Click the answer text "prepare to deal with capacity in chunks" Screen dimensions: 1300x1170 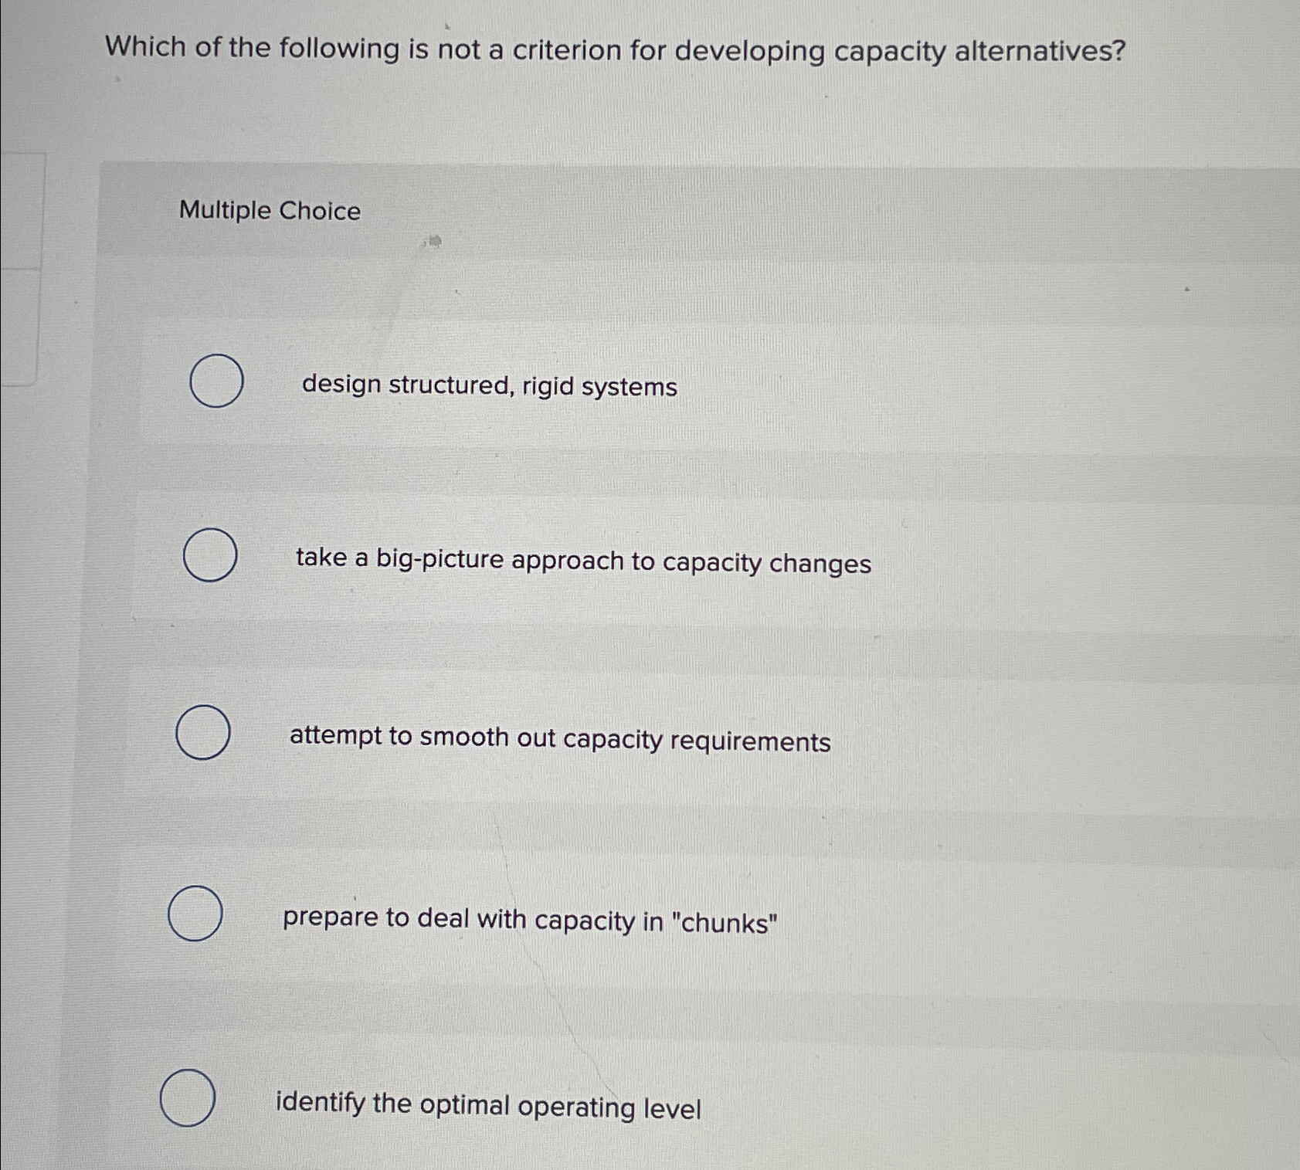tap(529, 919)
